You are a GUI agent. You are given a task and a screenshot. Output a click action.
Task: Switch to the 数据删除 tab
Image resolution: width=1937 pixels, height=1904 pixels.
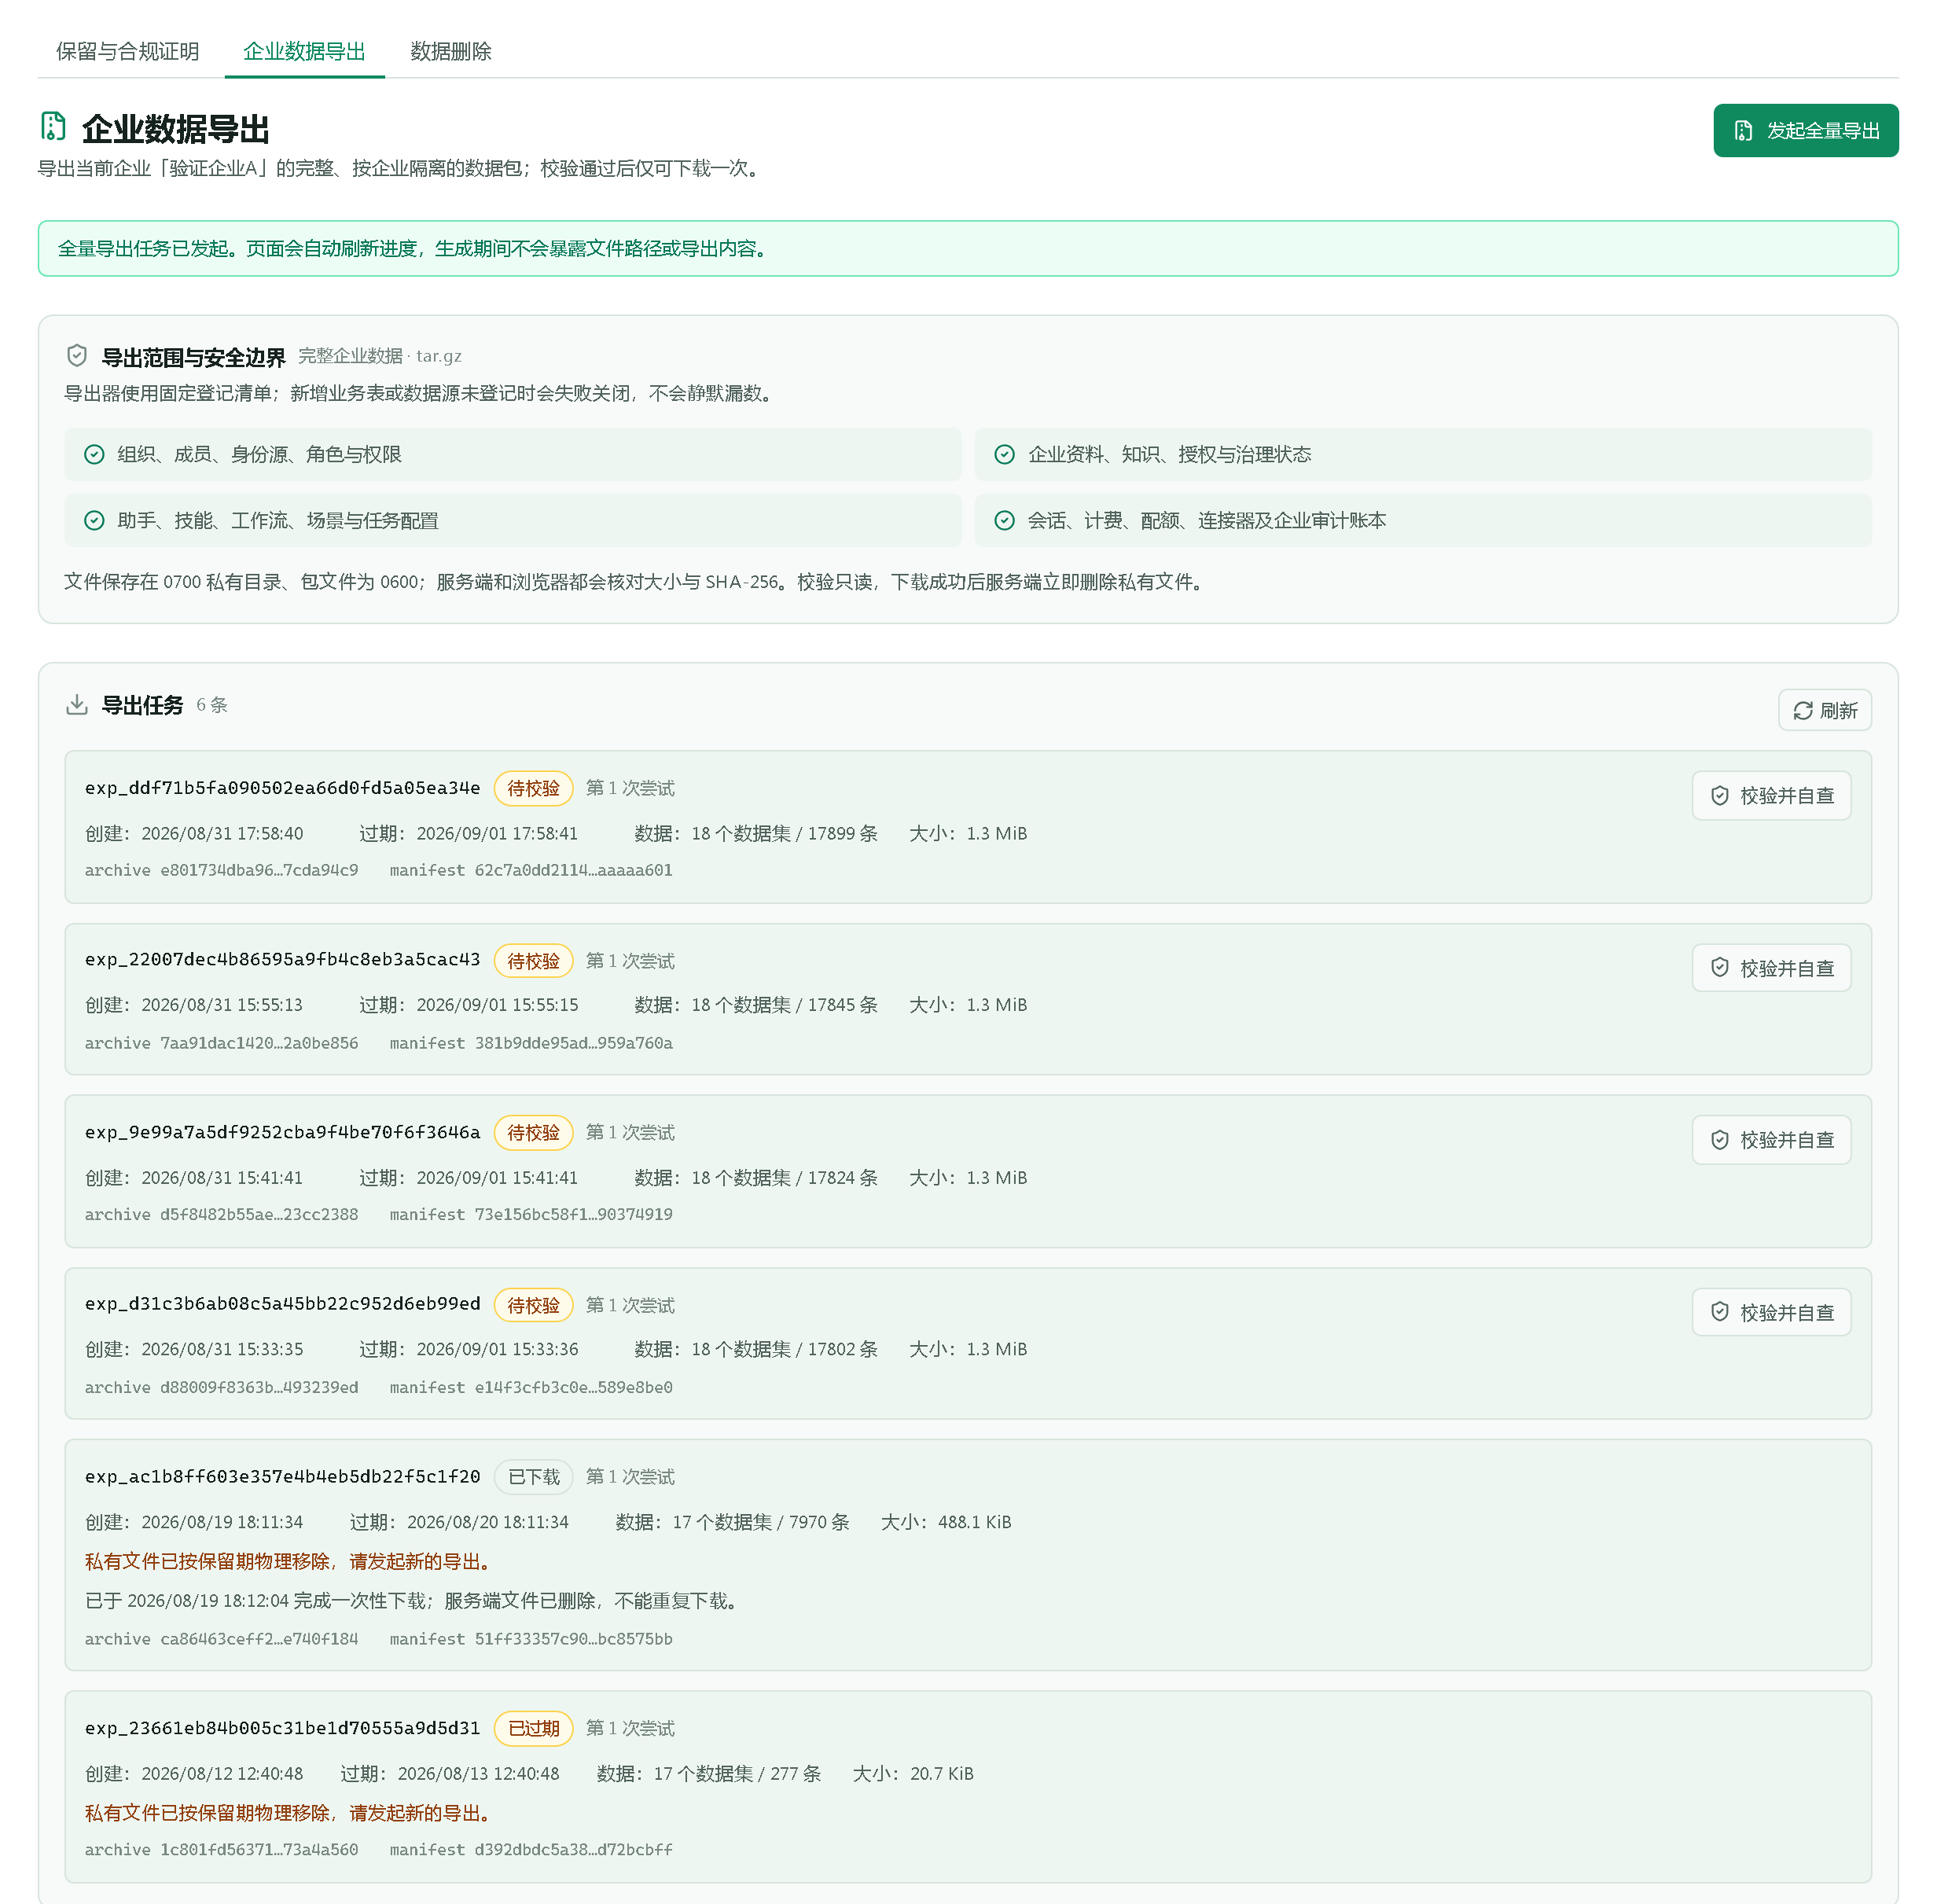[x=451, y=51]
